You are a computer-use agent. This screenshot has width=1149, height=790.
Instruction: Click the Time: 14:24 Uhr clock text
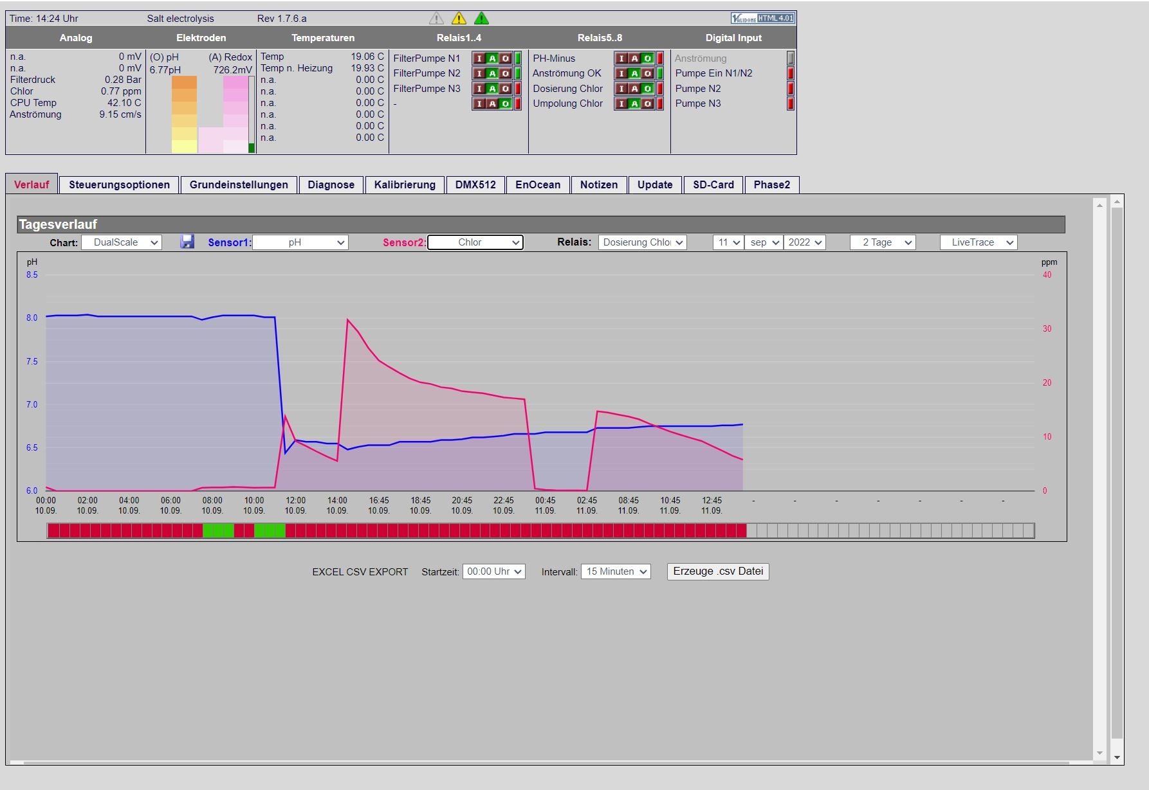(44, 19)
